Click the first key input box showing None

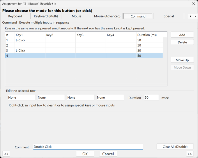pyautogui.click(x=21, y=97)
